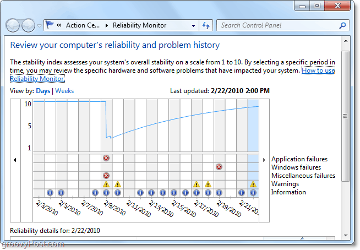Click the information icon for 2/9/2010
This screenshot has width=360, height=250.
[x=106, y=193]
